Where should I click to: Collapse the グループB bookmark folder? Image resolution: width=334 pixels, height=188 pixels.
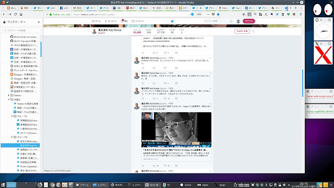pyautogui.click(x=11, y=137)
